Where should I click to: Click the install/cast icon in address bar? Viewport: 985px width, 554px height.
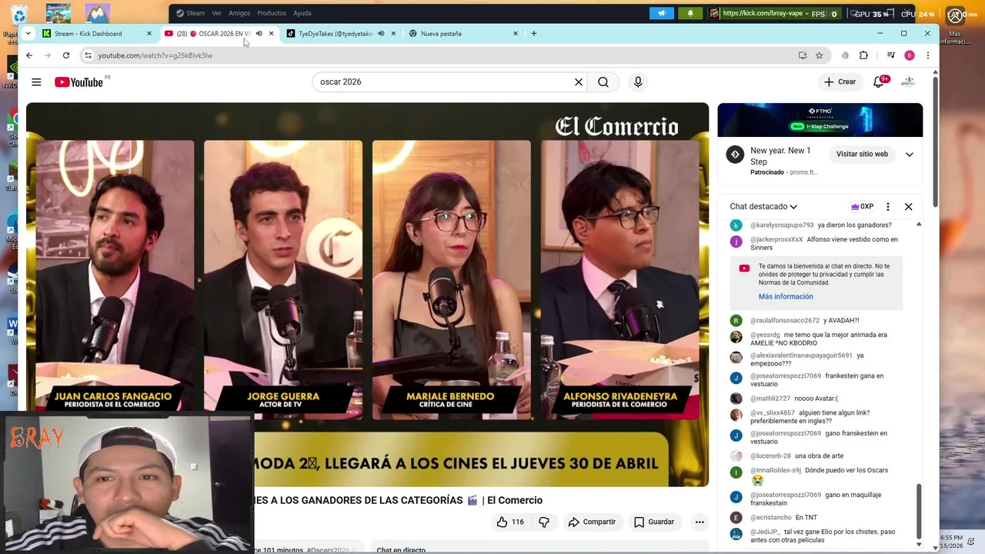tap(803, 55)
